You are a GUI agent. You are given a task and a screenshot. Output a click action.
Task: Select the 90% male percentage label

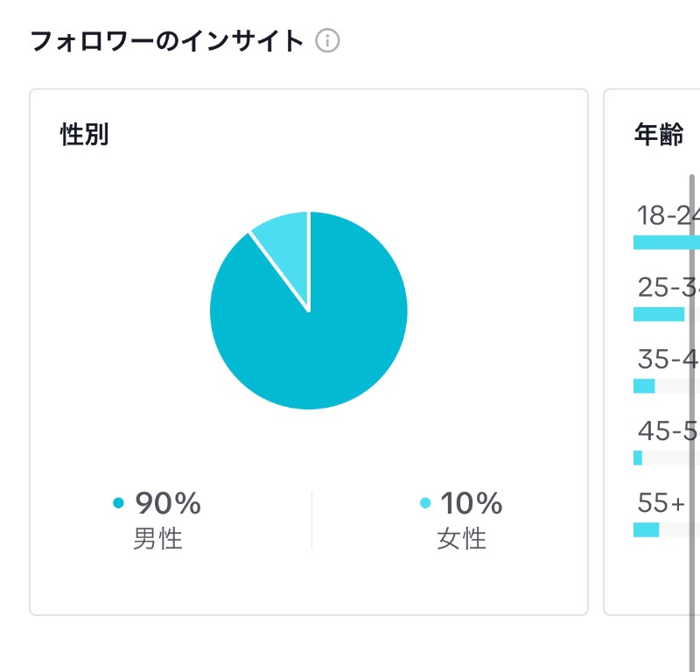pyautogui.click(x=168, y=503)
